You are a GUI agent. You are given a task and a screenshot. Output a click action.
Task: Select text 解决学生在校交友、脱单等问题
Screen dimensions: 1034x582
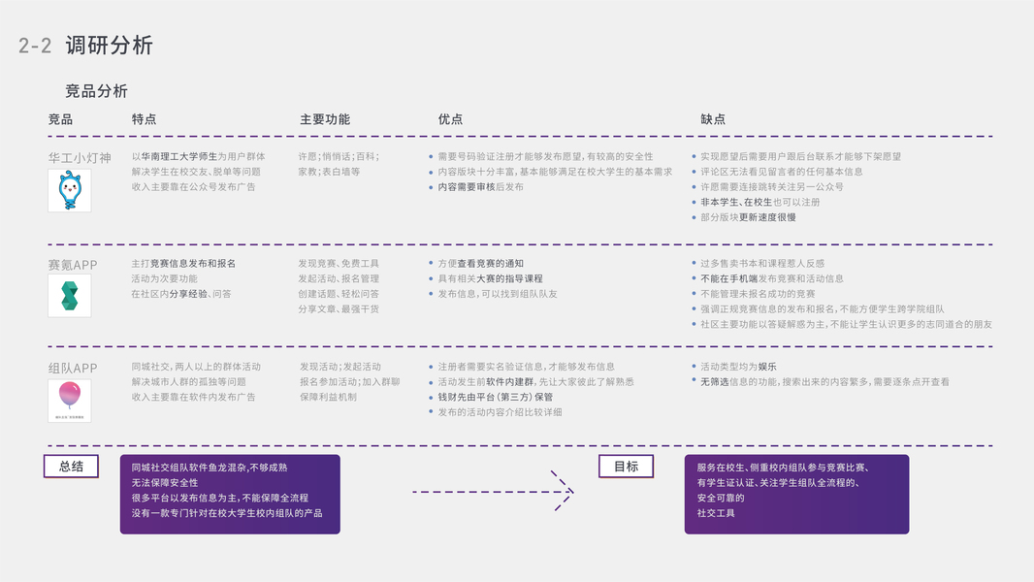pos(196,172)
